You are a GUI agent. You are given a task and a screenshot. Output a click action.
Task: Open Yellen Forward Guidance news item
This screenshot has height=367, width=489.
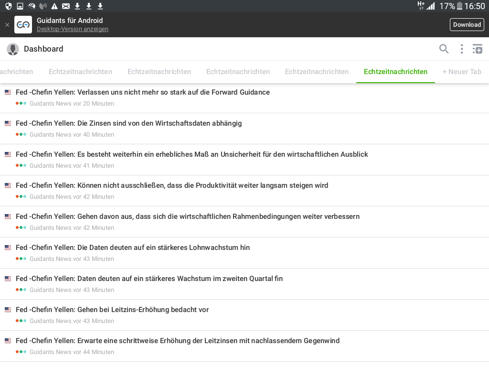pyautogui.click(x=143, y=92)
